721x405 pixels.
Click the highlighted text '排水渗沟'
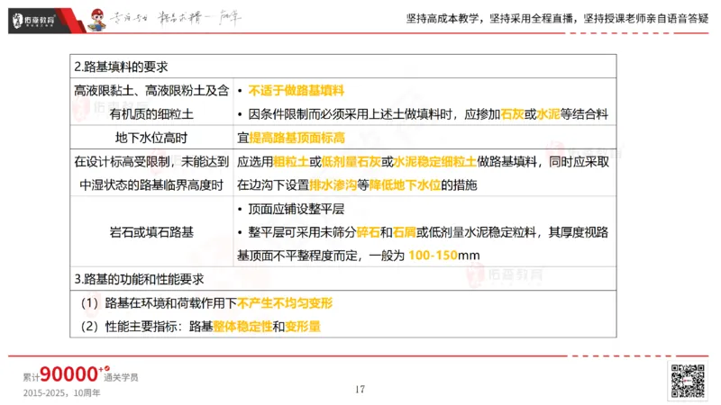[x=333, y=185]
